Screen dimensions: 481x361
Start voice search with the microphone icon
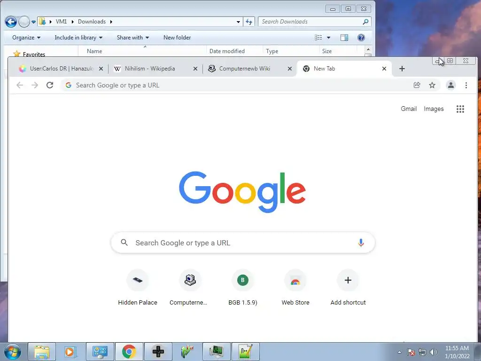point(361,243)
